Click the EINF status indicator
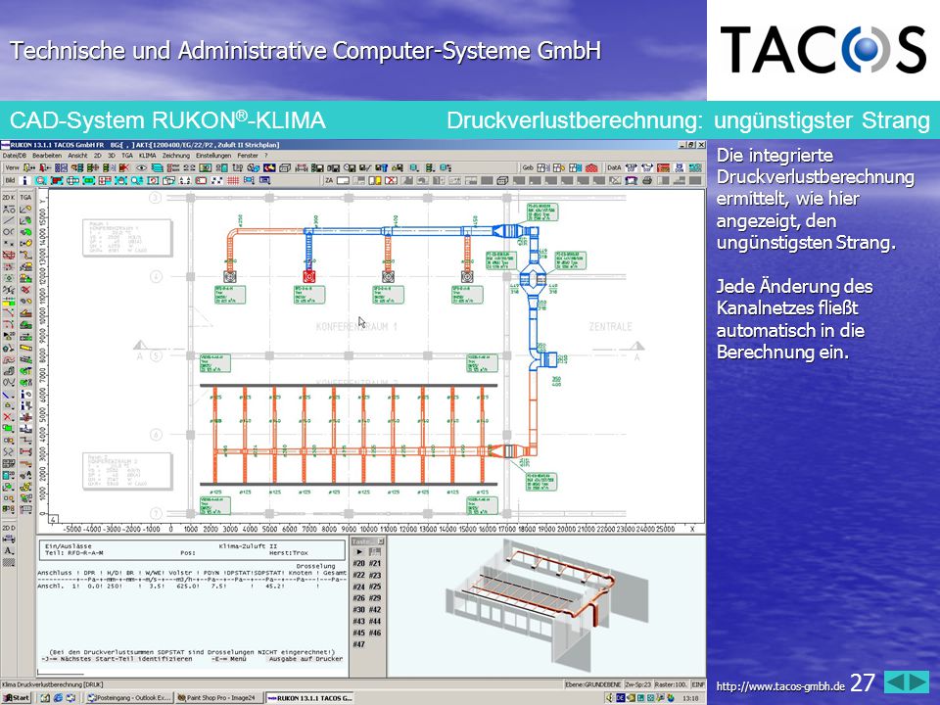The width and height of the screenshot is (940, 705). (x=698, y=684)
